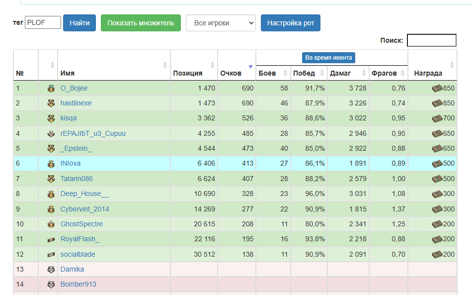Click hastlinexe's rank badge icon
The height and width of the screenshot is (295, 471).
coord(51,103)
